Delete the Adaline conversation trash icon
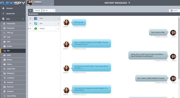The image size is (180, 98). (58, 28)
